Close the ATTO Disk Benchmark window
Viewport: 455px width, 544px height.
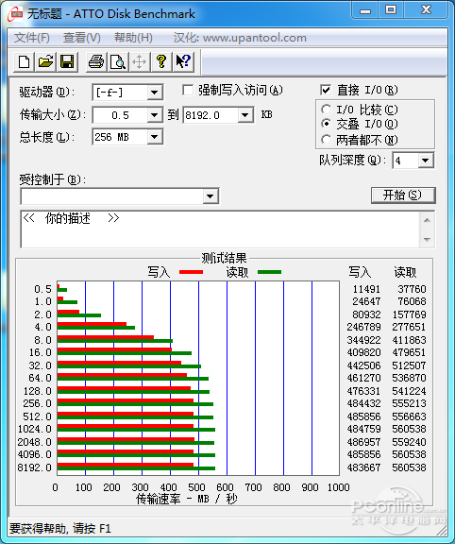tap(426, 10)
